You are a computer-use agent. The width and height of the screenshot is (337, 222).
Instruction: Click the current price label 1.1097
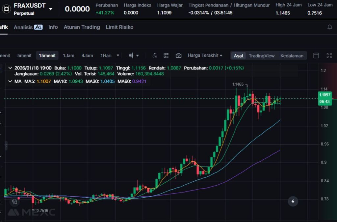pos(325,95)
